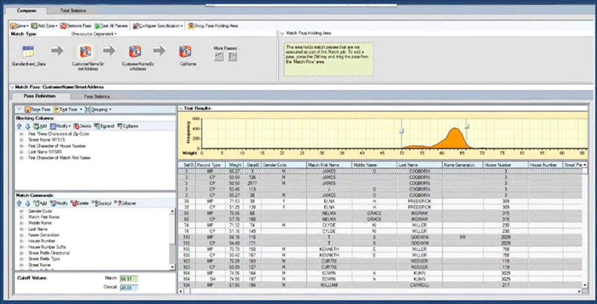Run Test All Passes
This screenshot has height=304, width=597.
pos(111,25)
